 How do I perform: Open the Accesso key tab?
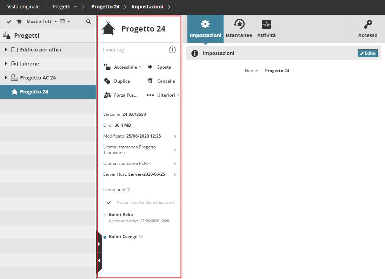[x=367, y=29]
